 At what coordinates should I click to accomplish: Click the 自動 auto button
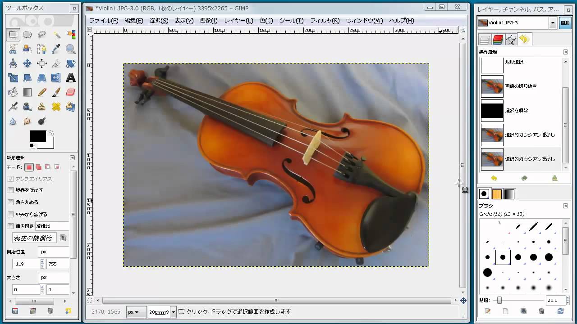tap(565, 23)
